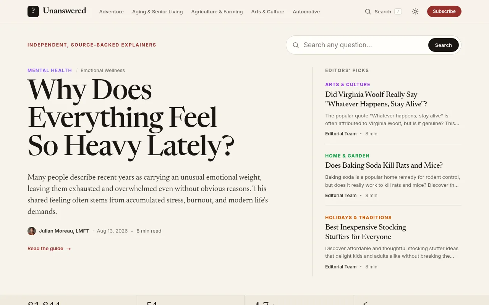This screenshot has width=489, height=305.
Task: Click the 'Independent, source-backed explainers' tagline
Action: 92,45
